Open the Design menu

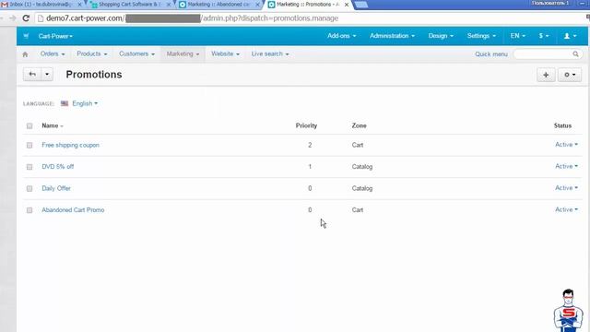pyautogui.click(x=441, y=36)
